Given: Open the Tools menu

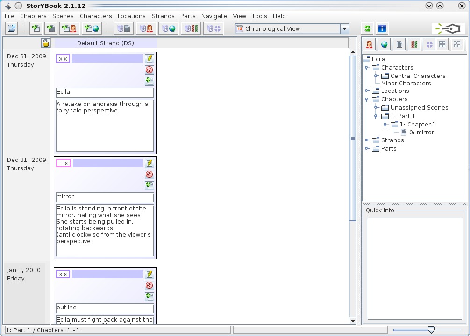Looking at the screenshot, I should pyautogui.click(x=259, y=16).
